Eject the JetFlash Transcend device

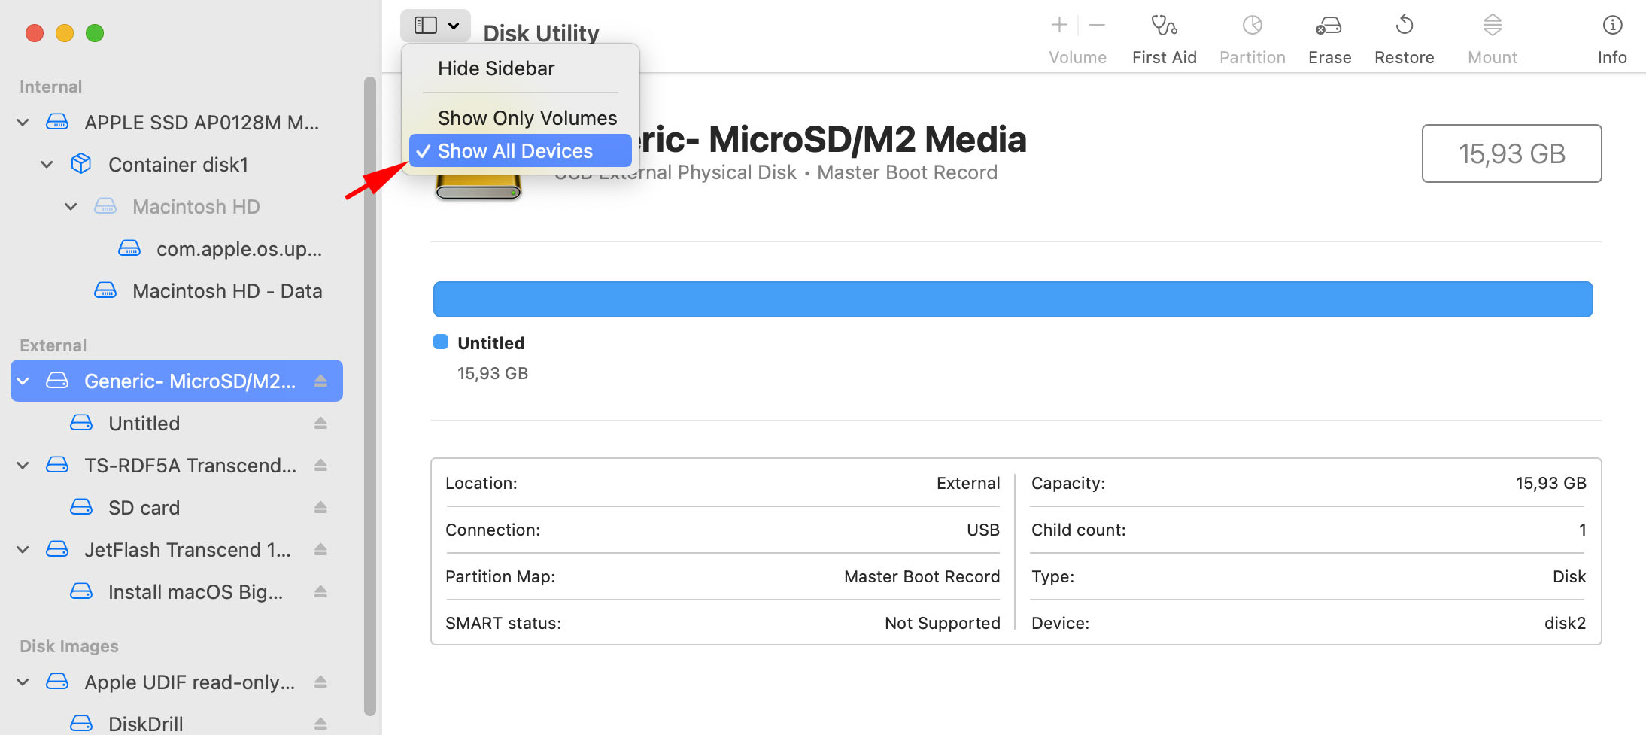pos(320,549)
